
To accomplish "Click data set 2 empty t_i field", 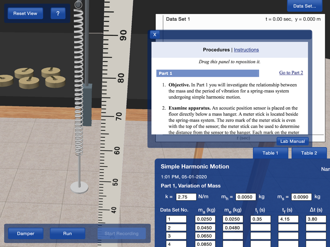I will coord(261,228).
